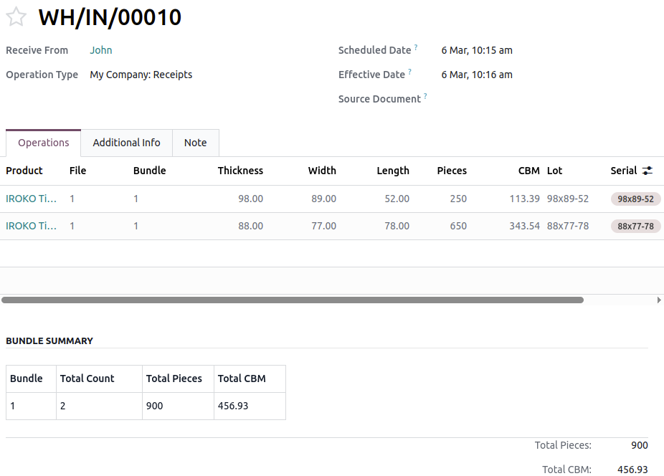This screenshot has height=476, width=664.
Task: Click the Effective Date help icon
Action: pyautogui.click(x=409, y=70)
